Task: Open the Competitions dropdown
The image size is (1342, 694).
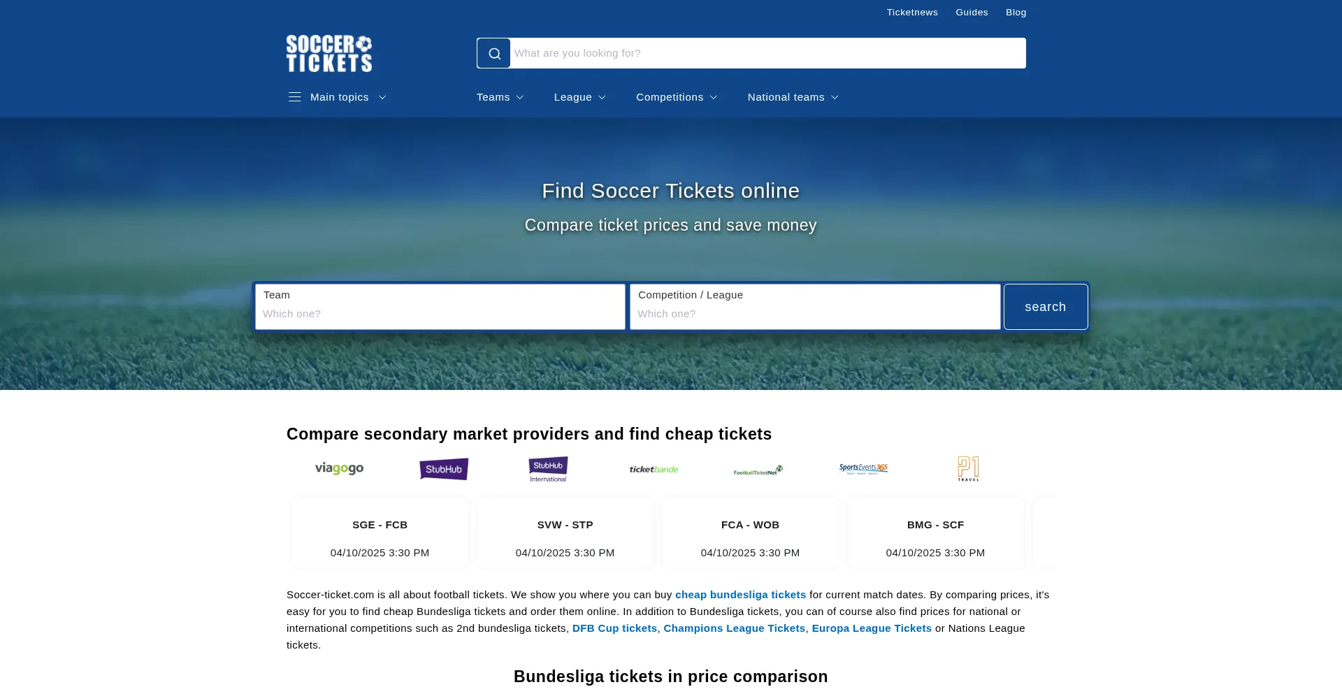Action: [677, 97]
